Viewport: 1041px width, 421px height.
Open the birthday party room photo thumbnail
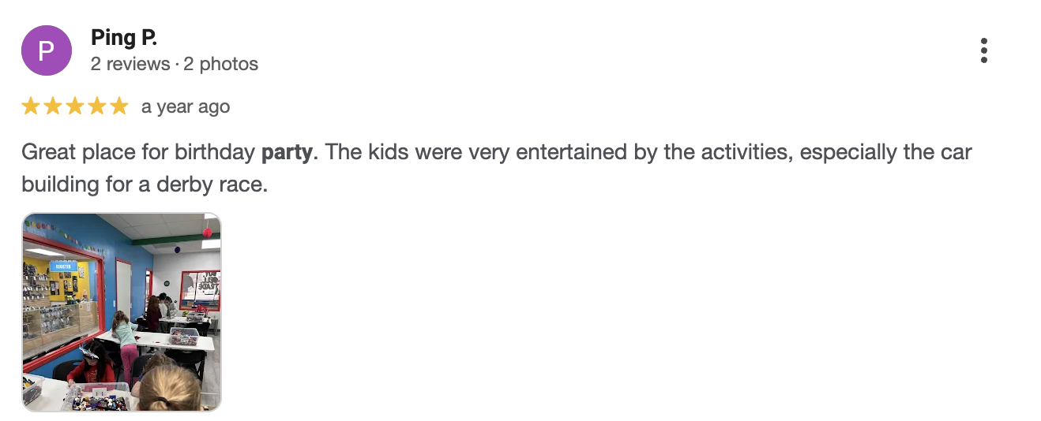(122, 312)
